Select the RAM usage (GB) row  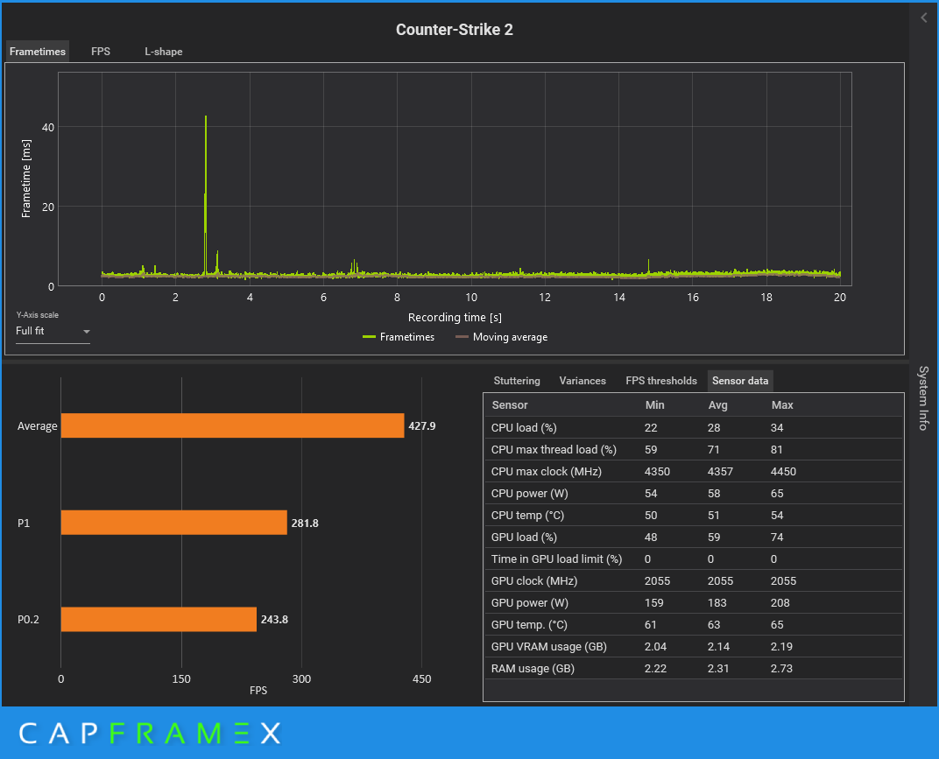click(693, 669)
